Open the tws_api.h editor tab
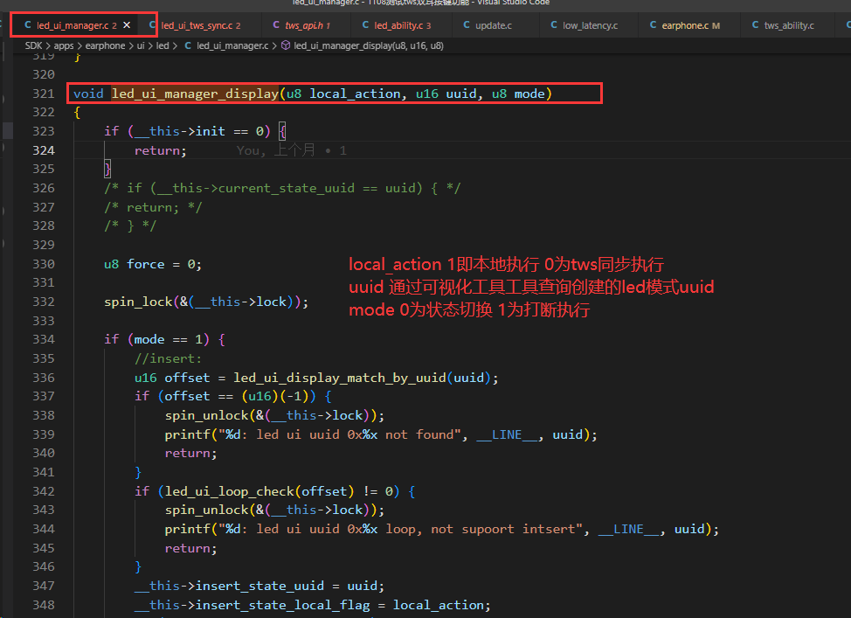The image size is (851, 618). tap(301, 25)
